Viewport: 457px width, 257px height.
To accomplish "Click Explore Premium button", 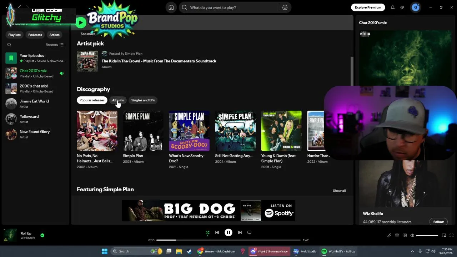I will 368,7.
